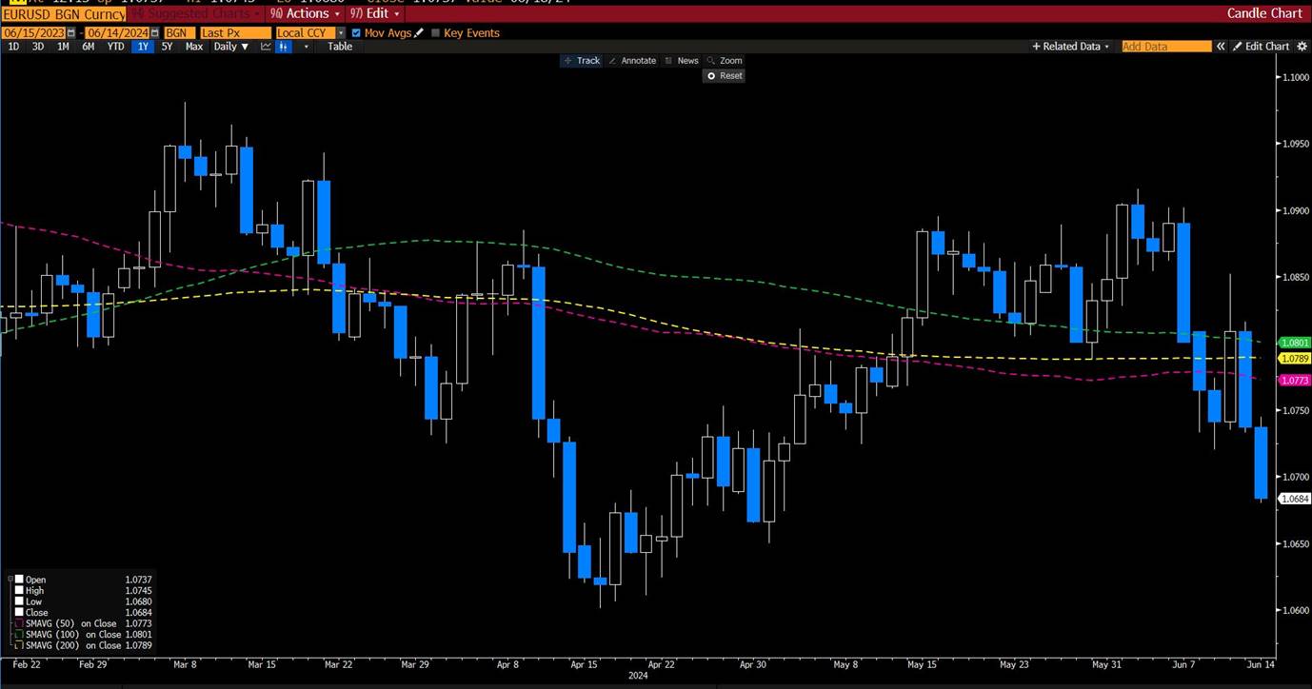This screenshot has width=1312, height=689.
Task: Select the 6M time range
Action: pyautogui.click(x=88, y=47)
